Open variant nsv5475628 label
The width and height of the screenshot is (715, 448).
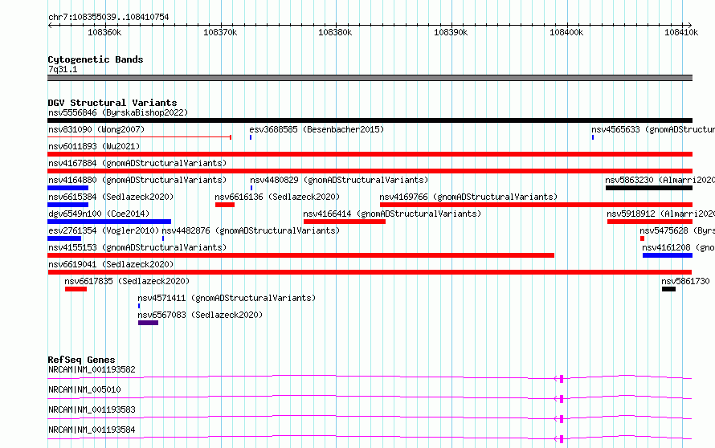tap(677, 230)
